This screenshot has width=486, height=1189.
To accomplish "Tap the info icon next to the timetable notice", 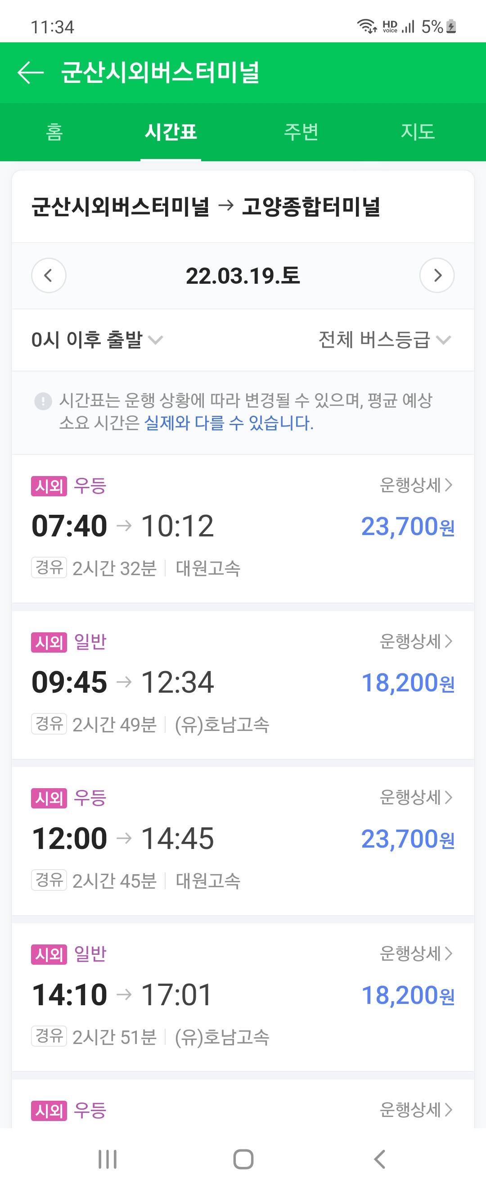I will (43, 401).
